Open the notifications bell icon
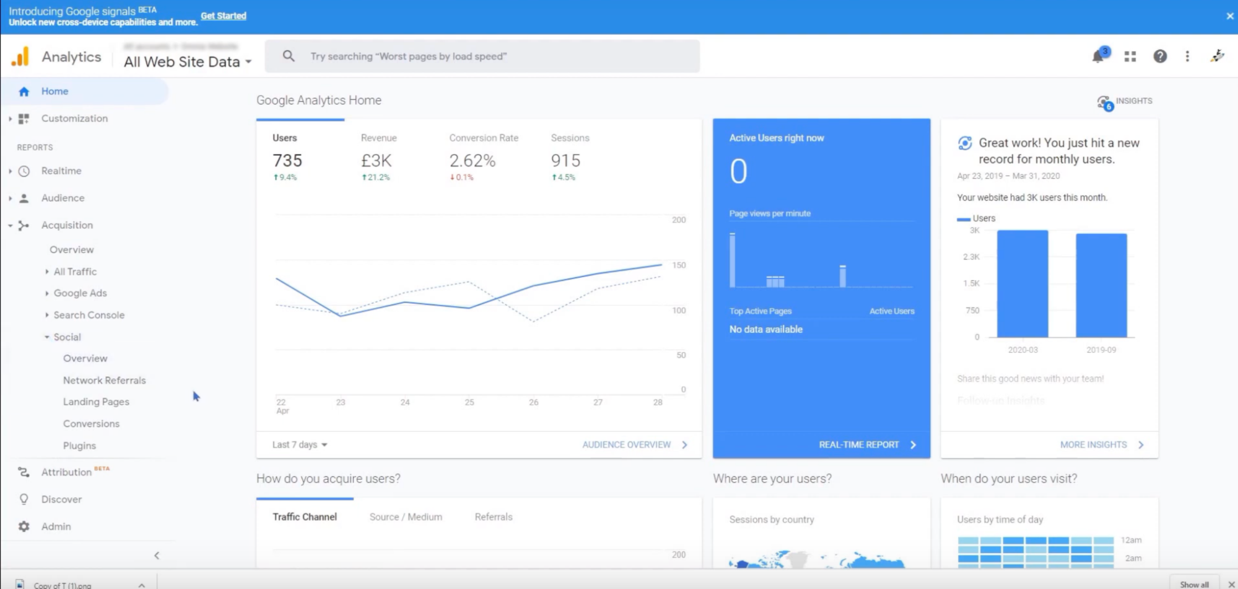 [x=1099, y=56]
